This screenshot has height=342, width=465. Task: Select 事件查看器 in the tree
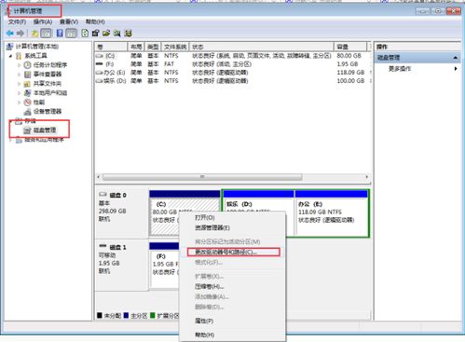click(x=48, y=75)
